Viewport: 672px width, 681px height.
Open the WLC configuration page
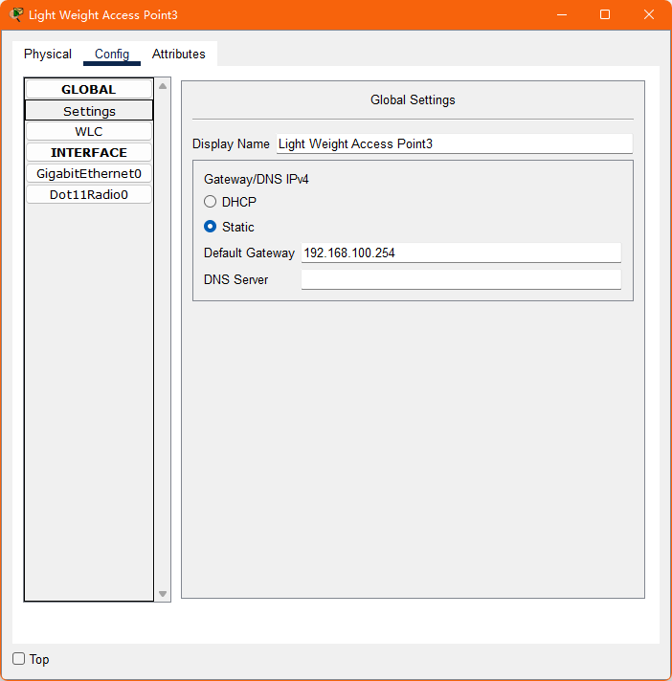tap(89, 132)
